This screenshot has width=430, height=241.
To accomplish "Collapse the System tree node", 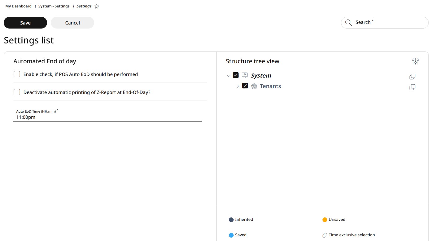I will pos(229,76).
